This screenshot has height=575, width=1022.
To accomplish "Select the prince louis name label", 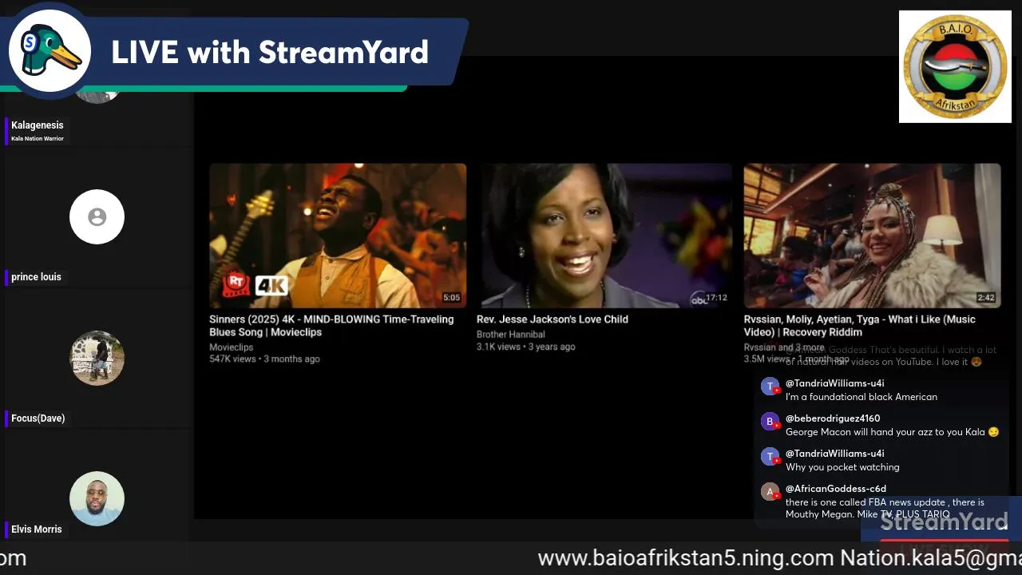I will pyautogui.click(x=36, y=277).
